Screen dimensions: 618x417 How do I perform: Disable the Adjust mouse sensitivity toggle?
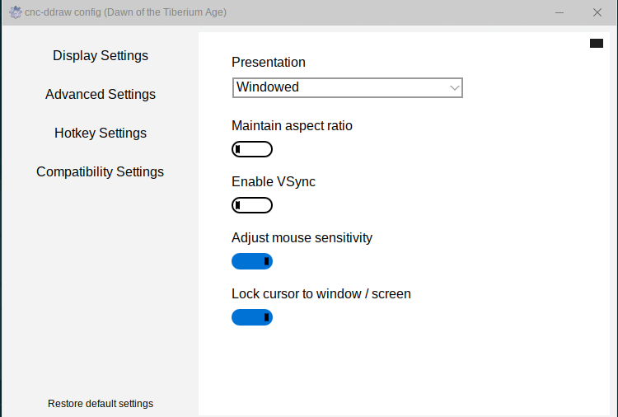252,261
